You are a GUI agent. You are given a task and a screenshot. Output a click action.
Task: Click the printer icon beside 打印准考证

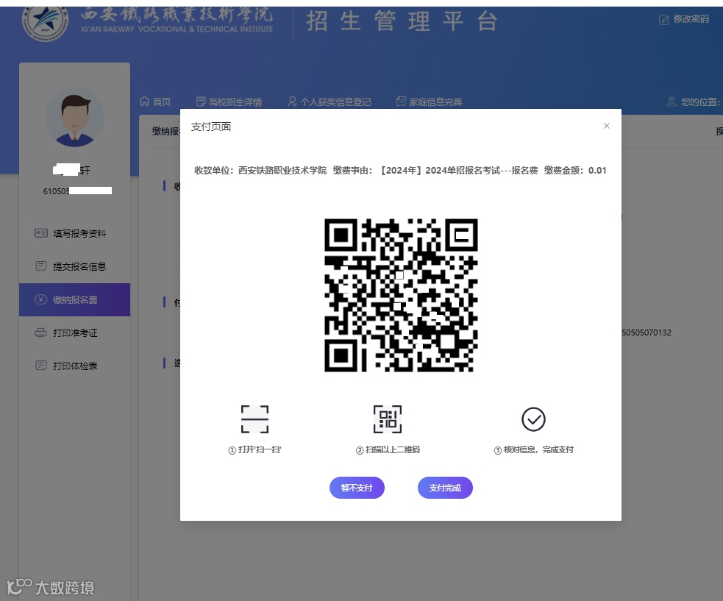click(x=41, y=332)
